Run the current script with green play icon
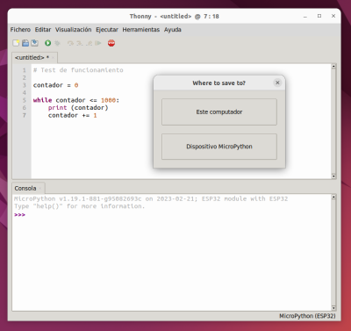The image size is (351, 331). click(47, 43)
